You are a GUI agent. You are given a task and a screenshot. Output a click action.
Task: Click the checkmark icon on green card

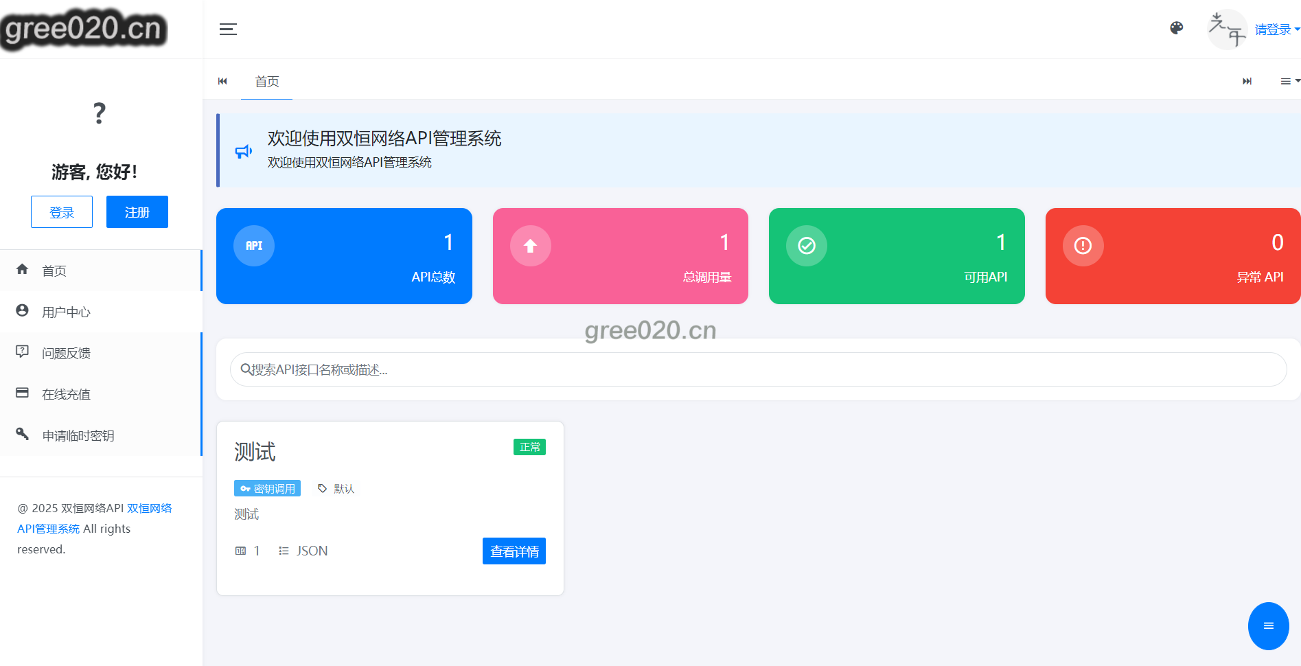807,246
